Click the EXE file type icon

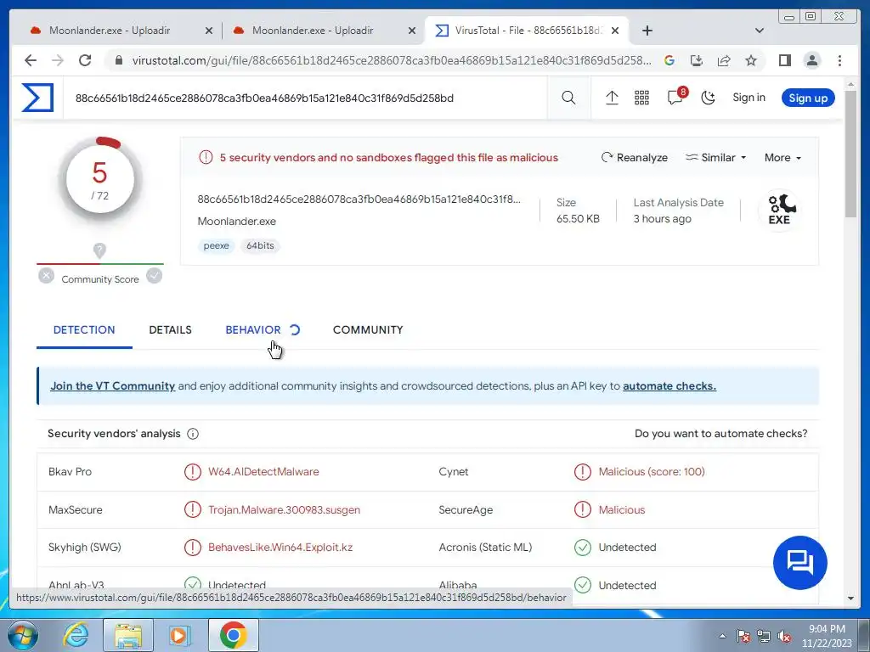[780, 210]
